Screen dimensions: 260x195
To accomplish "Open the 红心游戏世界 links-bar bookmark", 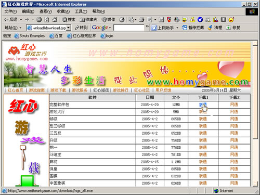I will [x=82, y=36].
